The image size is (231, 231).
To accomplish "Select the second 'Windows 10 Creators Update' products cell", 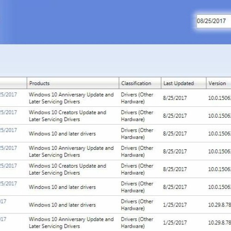I will [x=67, y=169].
